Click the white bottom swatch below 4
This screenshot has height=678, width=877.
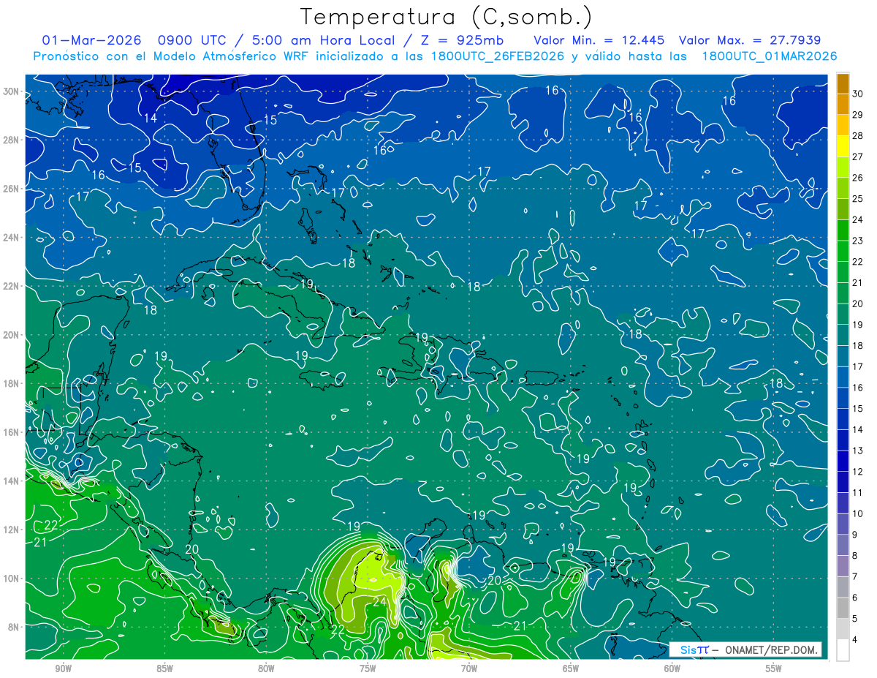[x=843, y=650]
